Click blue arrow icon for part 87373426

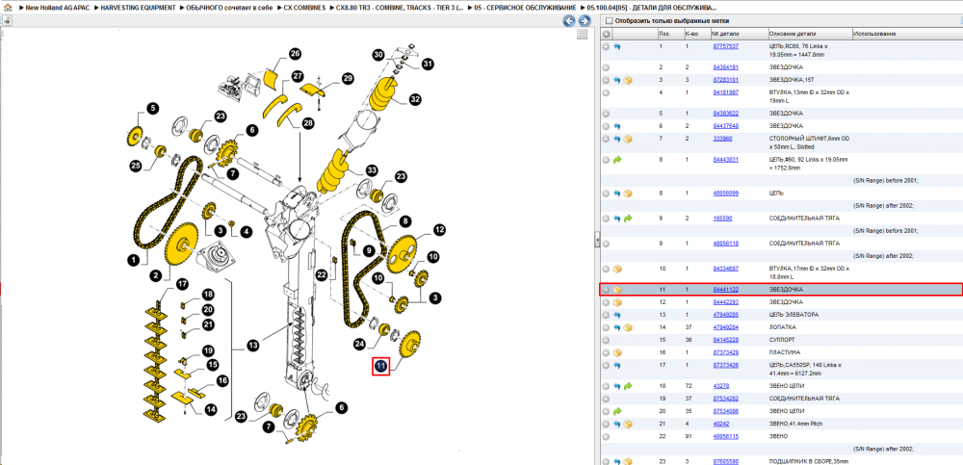(616, 366)
